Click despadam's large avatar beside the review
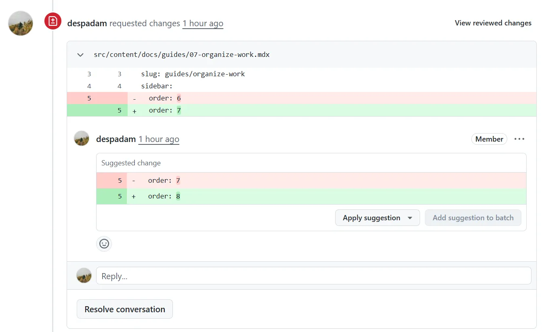This screenshot has width=542, height=332. tap(21, 23)
